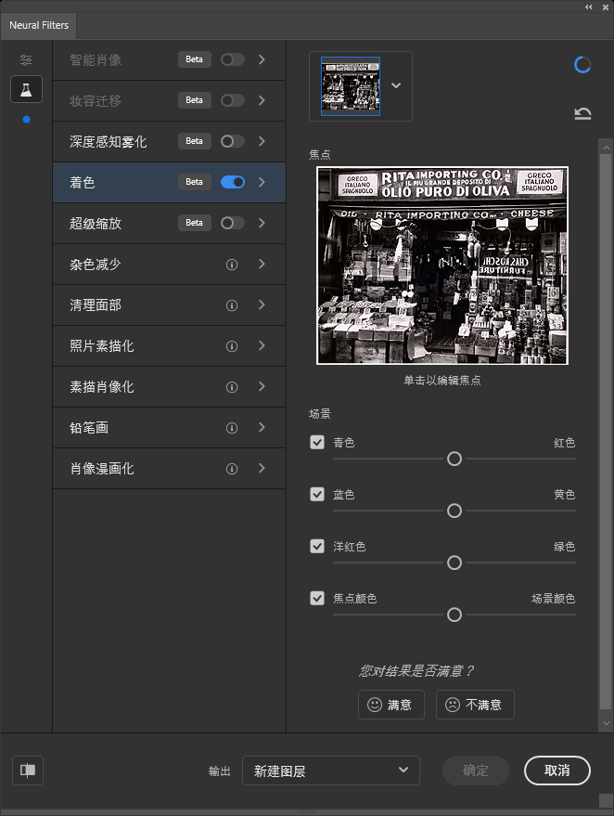The width and height of the screenshot is (614, 816).
Task: Select the 肖像漫画化 filter row
Action: pyautogui.click(x=169, y=469)
